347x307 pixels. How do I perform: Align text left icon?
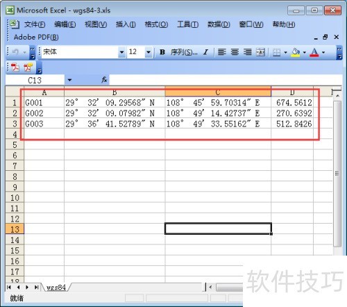point(222,52)
